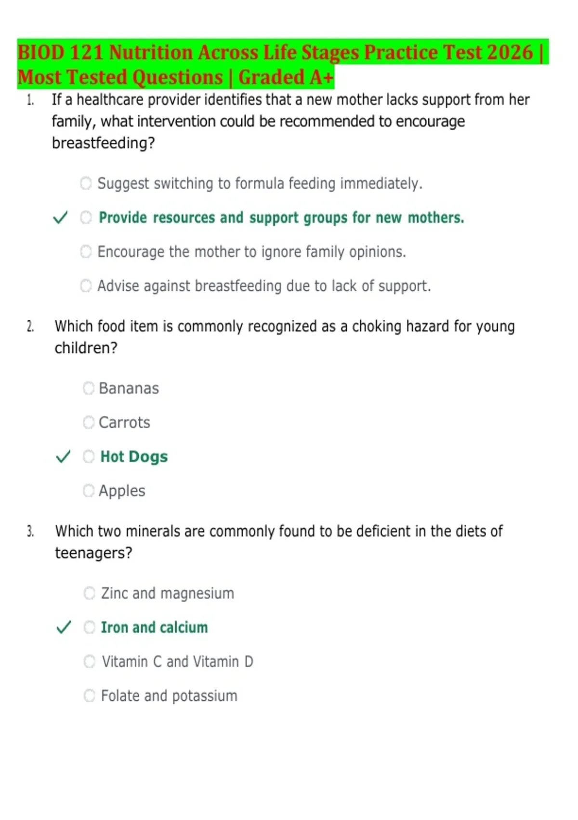This screenshot has width=578, height=820.
Task: Select 'Zinc and magnesium' radio button
Action: point(90,593)
